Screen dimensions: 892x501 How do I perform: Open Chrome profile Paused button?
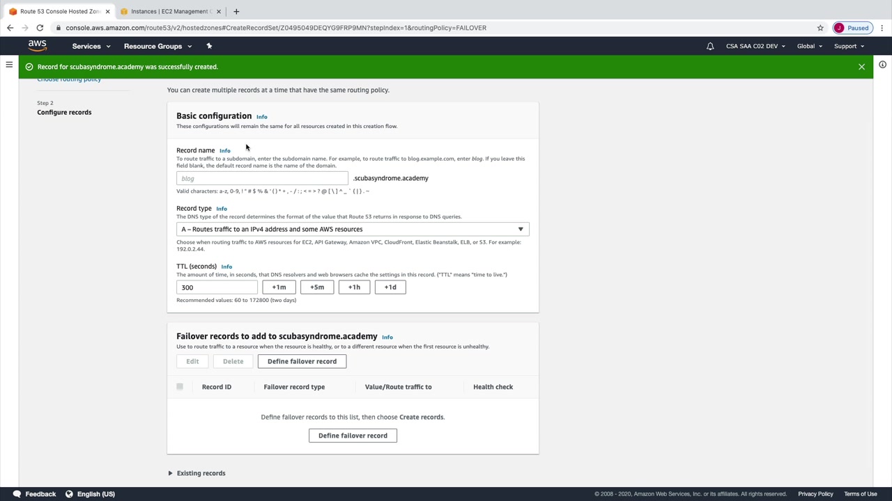tap(852, 28)
